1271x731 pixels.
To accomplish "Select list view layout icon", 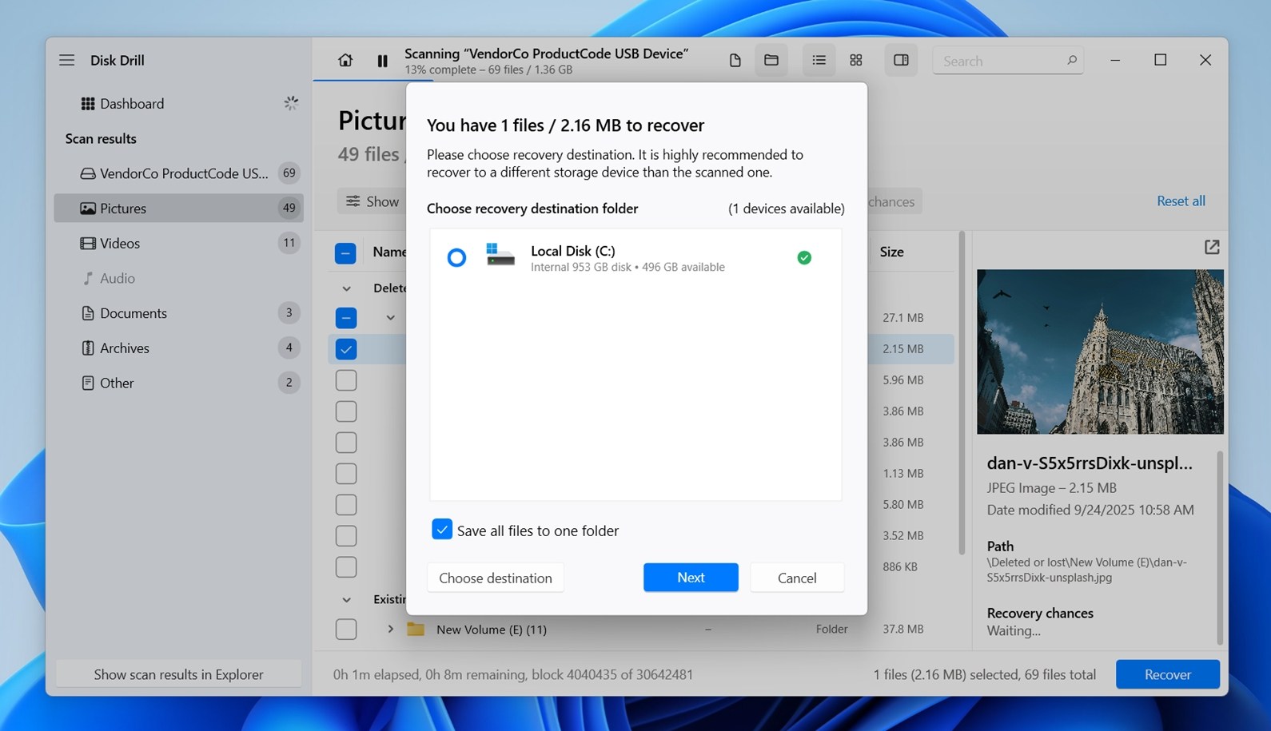I will coord(819,61).
